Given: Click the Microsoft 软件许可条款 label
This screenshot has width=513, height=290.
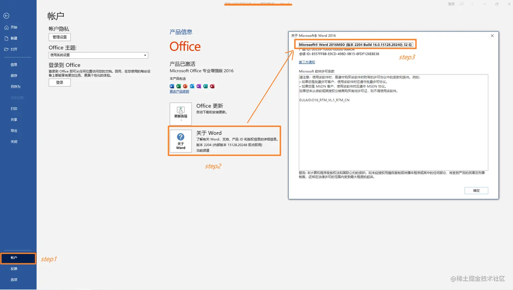Looking at the screenshot, I should 317,71.
